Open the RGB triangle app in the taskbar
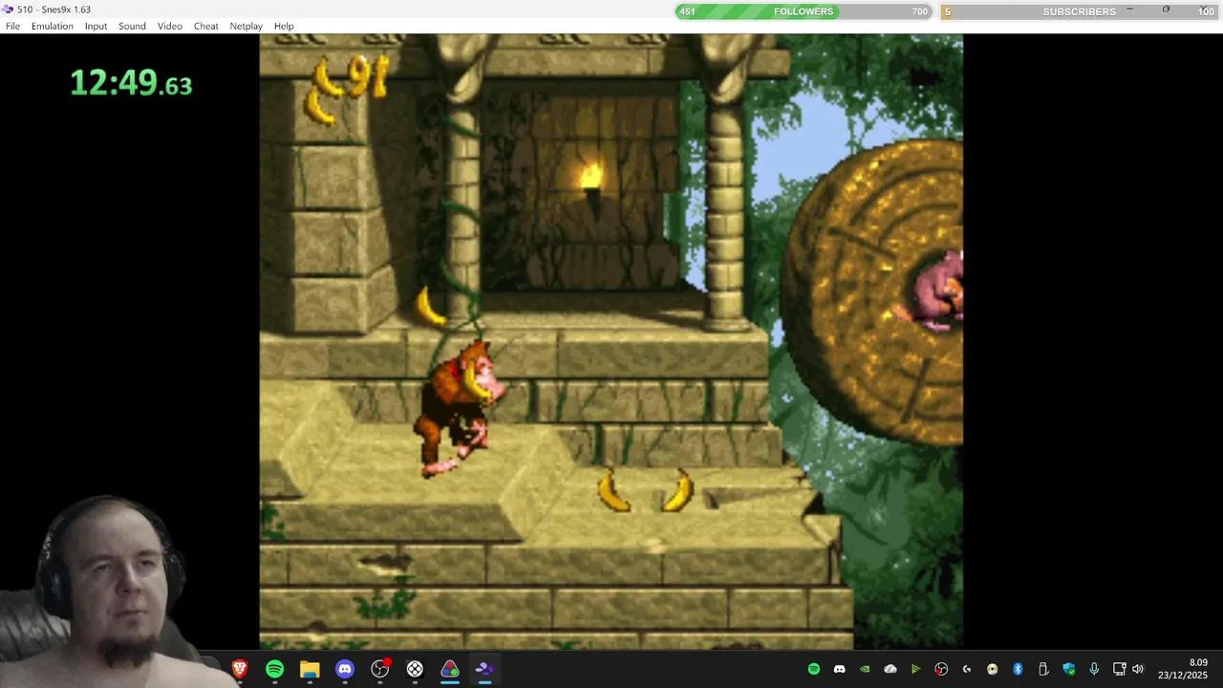This screenshot has width=1223, height=688. click(450, 669)
